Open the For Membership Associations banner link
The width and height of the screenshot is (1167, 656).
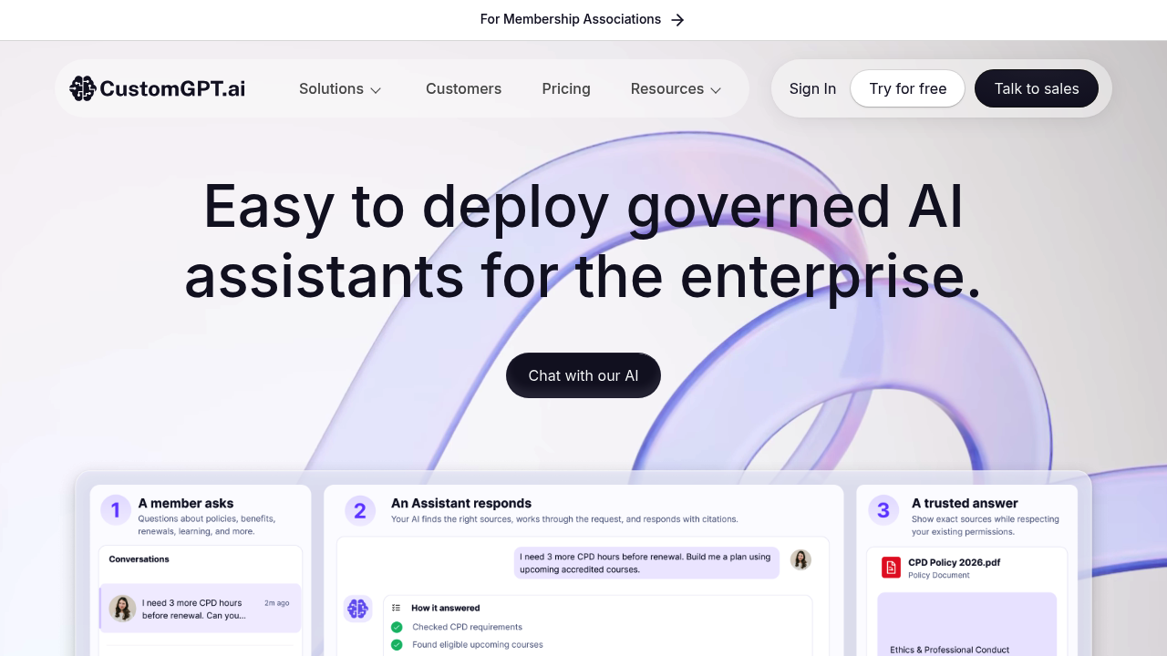(582, 19)
